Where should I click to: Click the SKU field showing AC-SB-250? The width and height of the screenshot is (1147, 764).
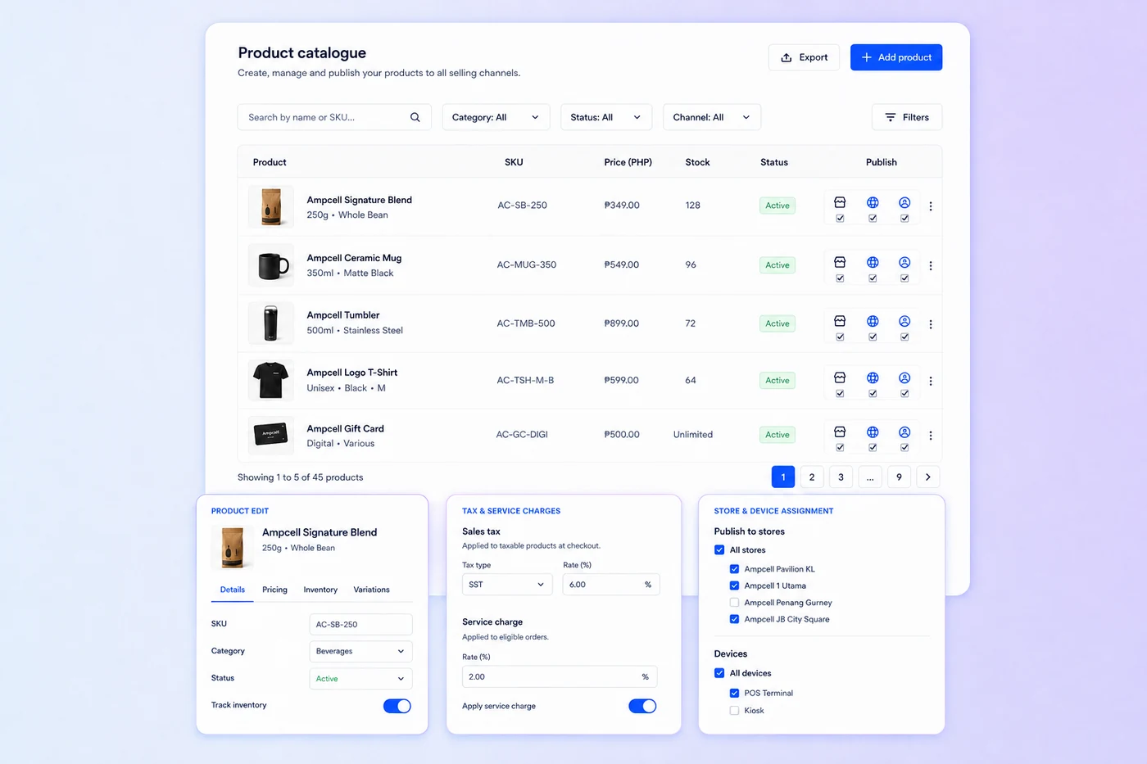pos(360,624)
